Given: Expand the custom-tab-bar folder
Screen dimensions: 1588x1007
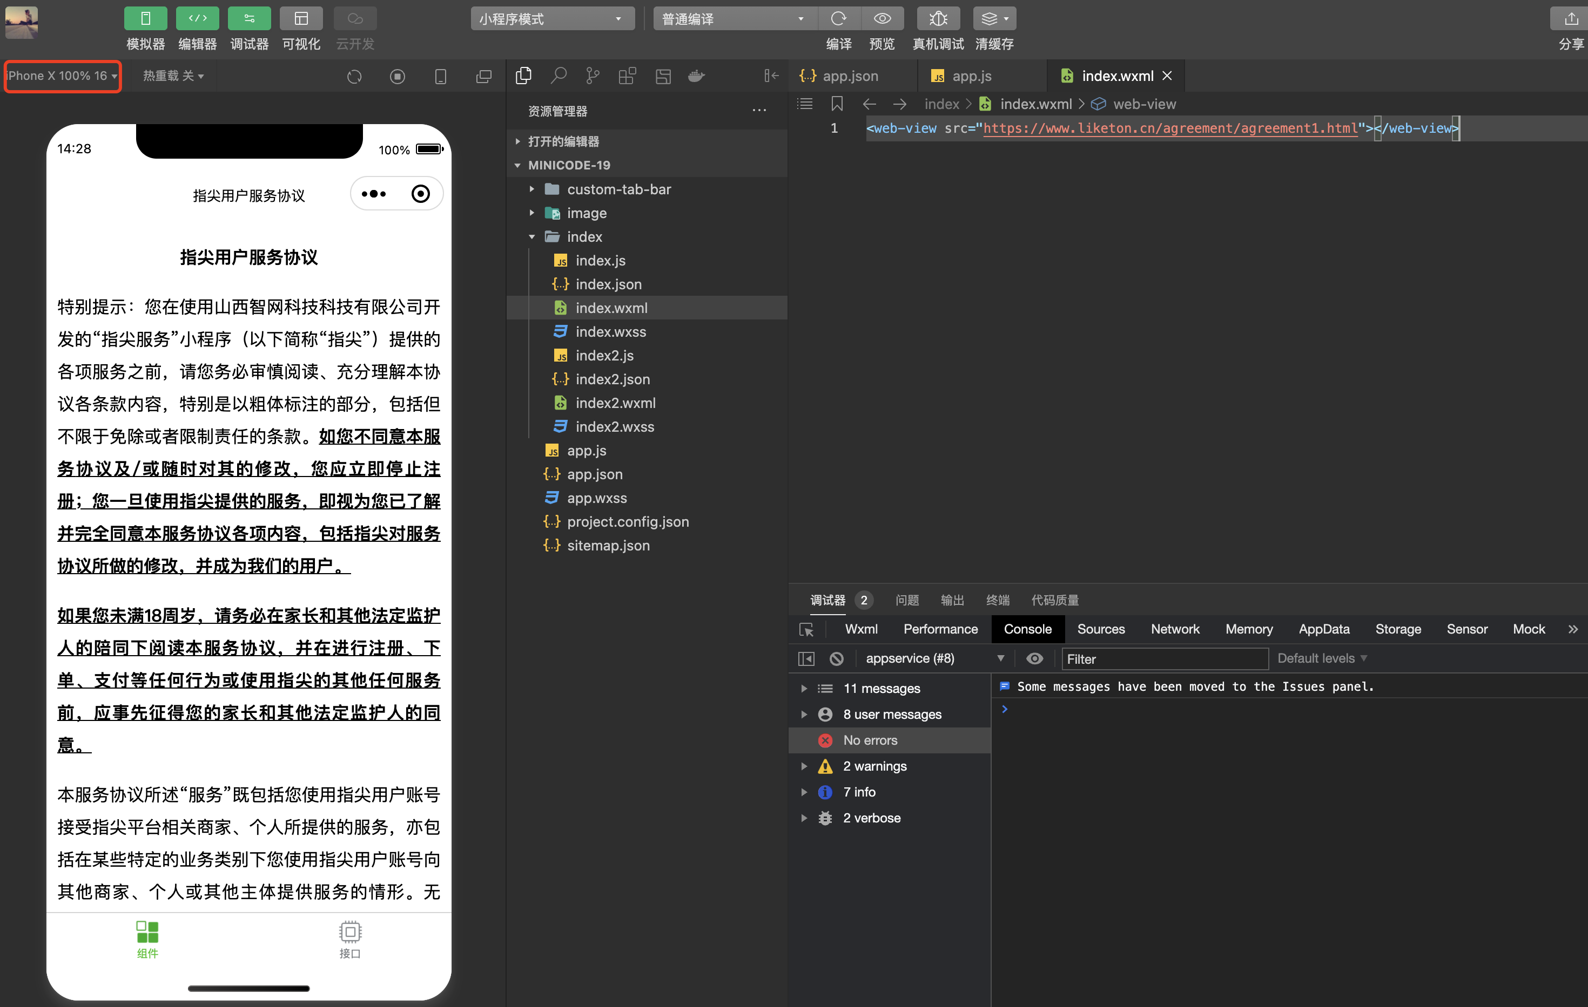Looking at the screenshot, I should pos(618,189).
